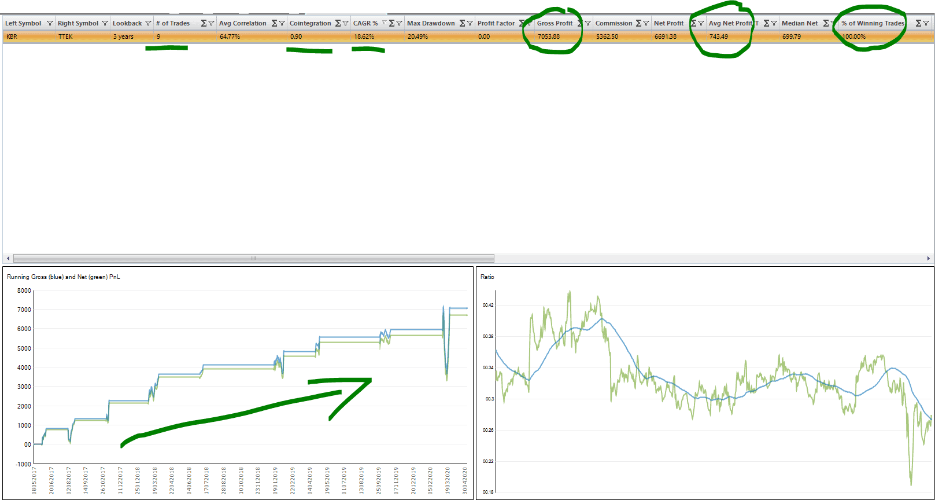Click the Cointegration sigma summary icon
The image size is (935, 500).
[x=338, y=23]
